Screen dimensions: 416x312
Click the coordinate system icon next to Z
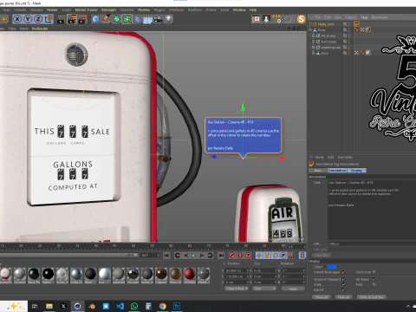point(49,19)
